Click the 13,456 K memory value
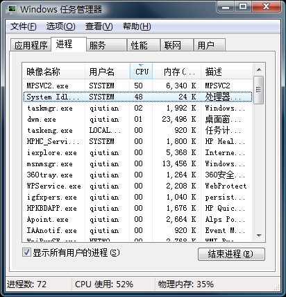Image resolution: width=286 pixels, height=297 pixels. coord(179,163)
